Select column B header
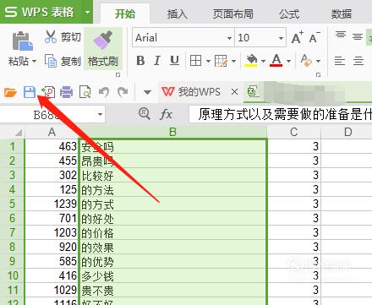372x305 pixels. [172, 132]
